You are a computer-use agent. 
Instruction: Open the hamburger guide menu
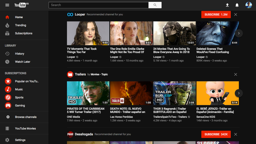pos(7,5)
